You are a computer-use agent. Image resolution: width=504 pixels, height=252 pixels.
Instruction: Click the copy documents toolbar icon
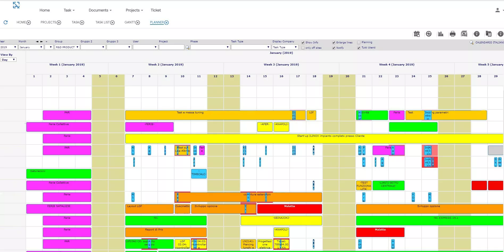(x=489, y=34)
